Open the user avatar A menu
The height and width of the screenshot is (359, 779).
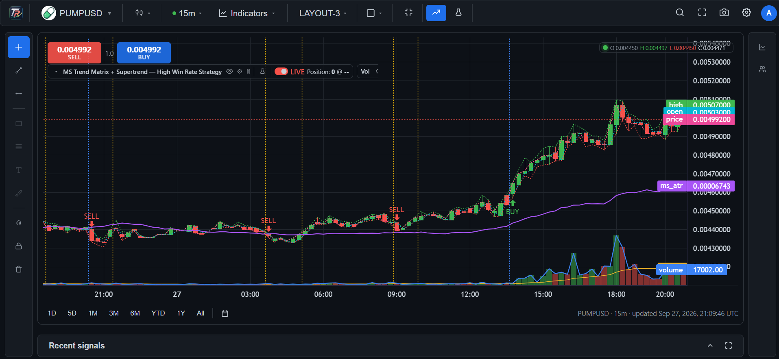[769, 13]
